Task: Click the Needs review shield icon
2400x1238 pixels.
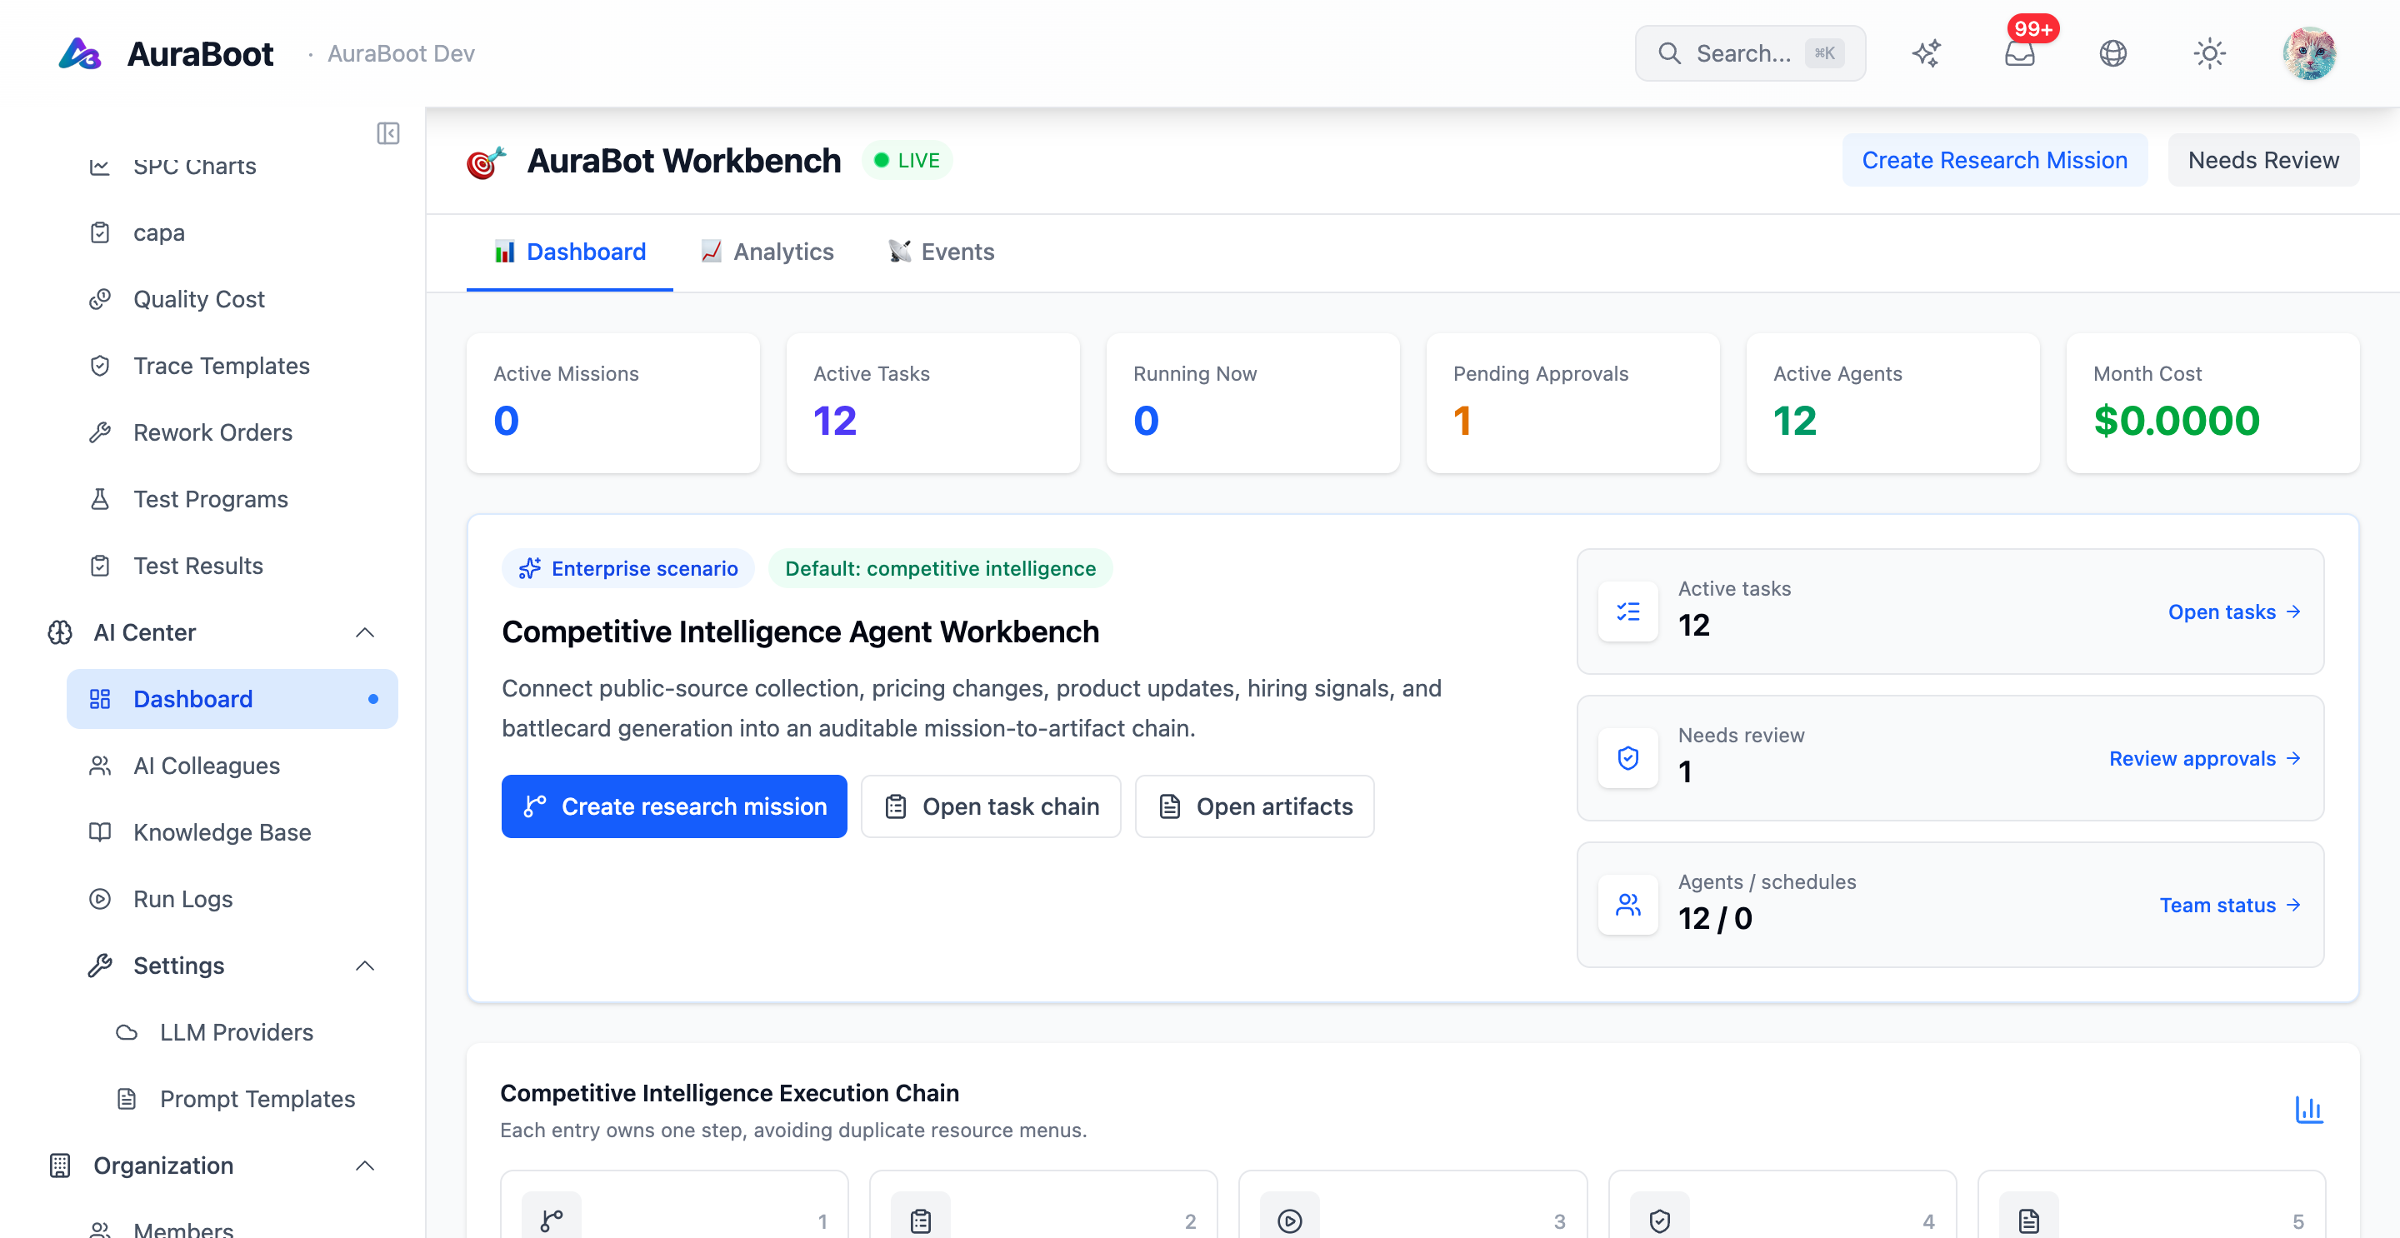Action: (1628, 758)
